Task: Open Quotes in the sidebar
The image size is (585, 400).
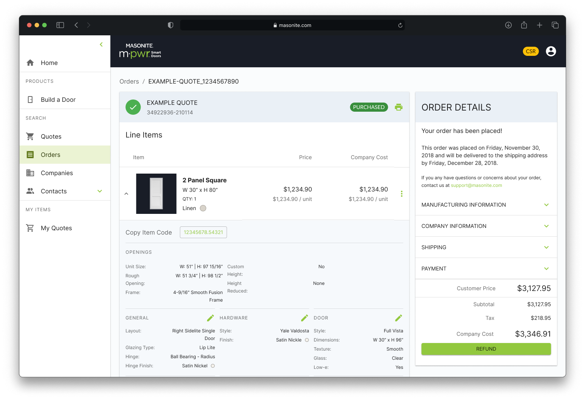Action: pyautogui.click(x=51, y=136)
